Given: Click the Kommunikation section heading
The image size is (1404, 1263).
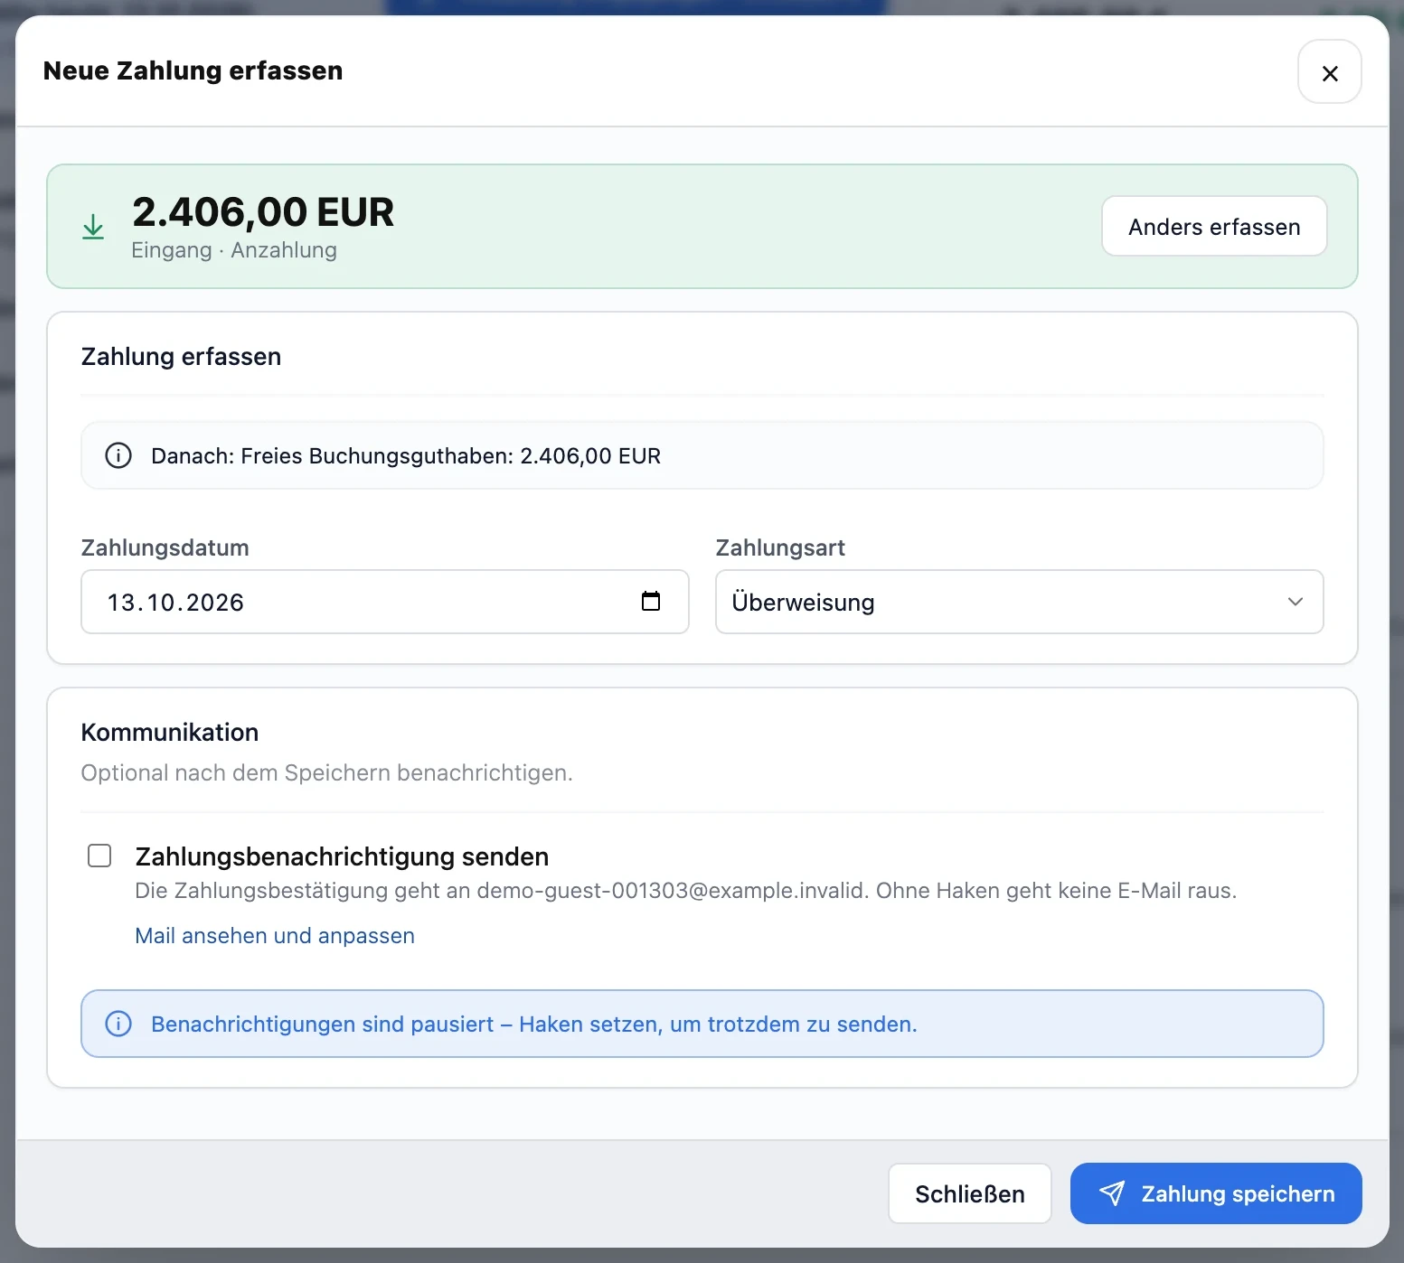Looking at the screenshot, I should 170,732.
